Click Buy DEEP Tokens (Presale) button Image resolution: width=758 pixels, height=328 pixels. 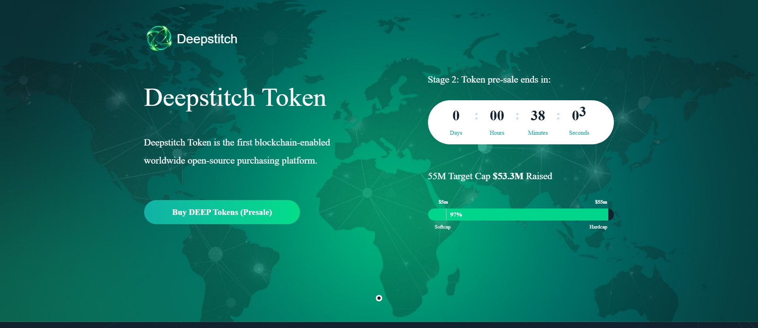pos(222,212)
